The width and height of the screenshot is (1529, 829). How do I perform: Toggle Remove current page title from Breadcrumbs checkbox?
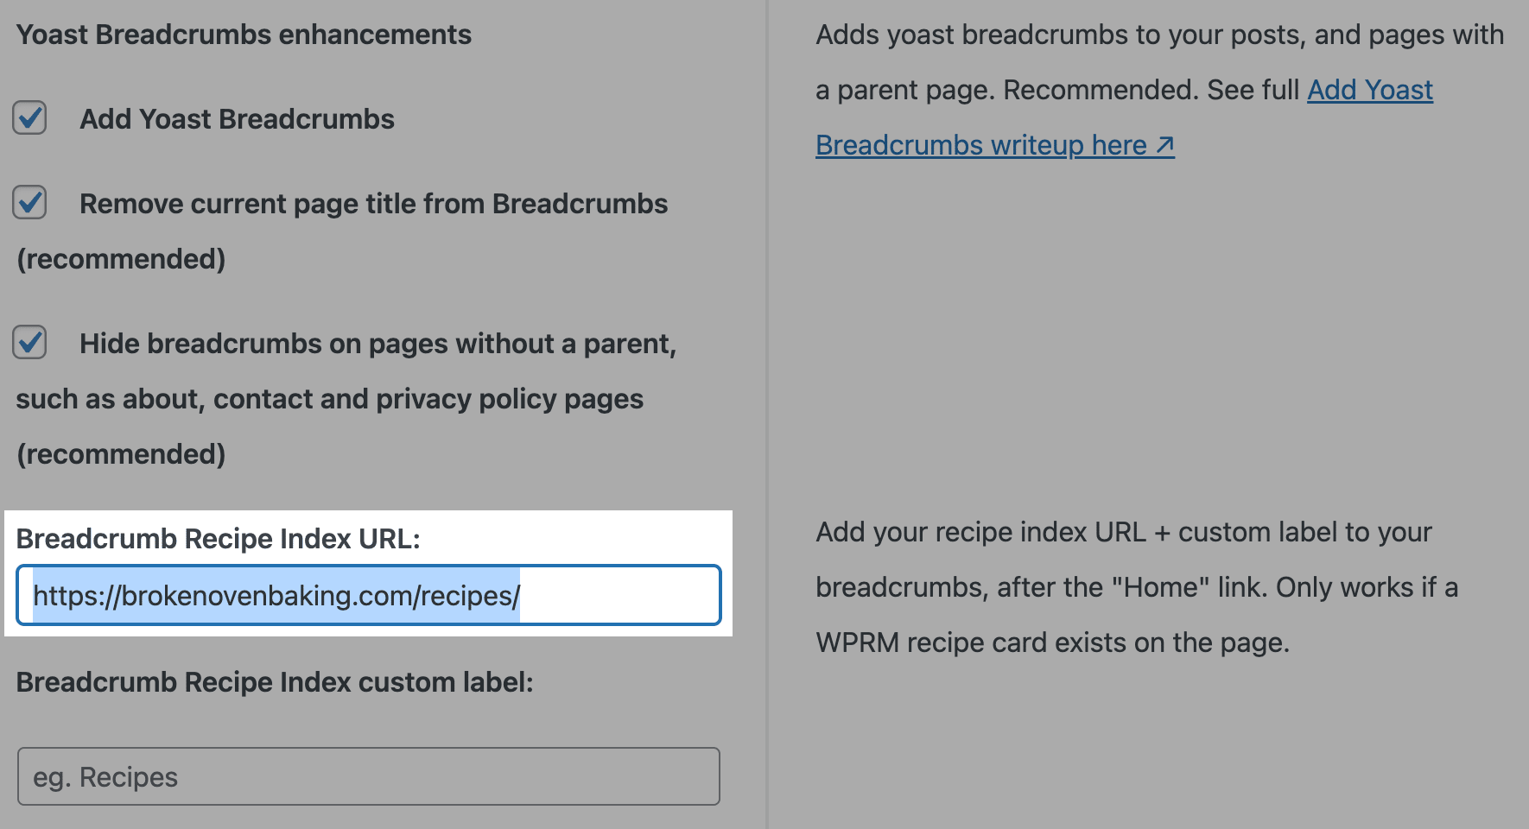(29, 202)
